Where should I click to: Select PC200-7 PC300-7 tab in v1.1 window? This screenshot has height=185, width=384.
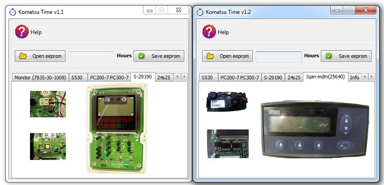109,77
